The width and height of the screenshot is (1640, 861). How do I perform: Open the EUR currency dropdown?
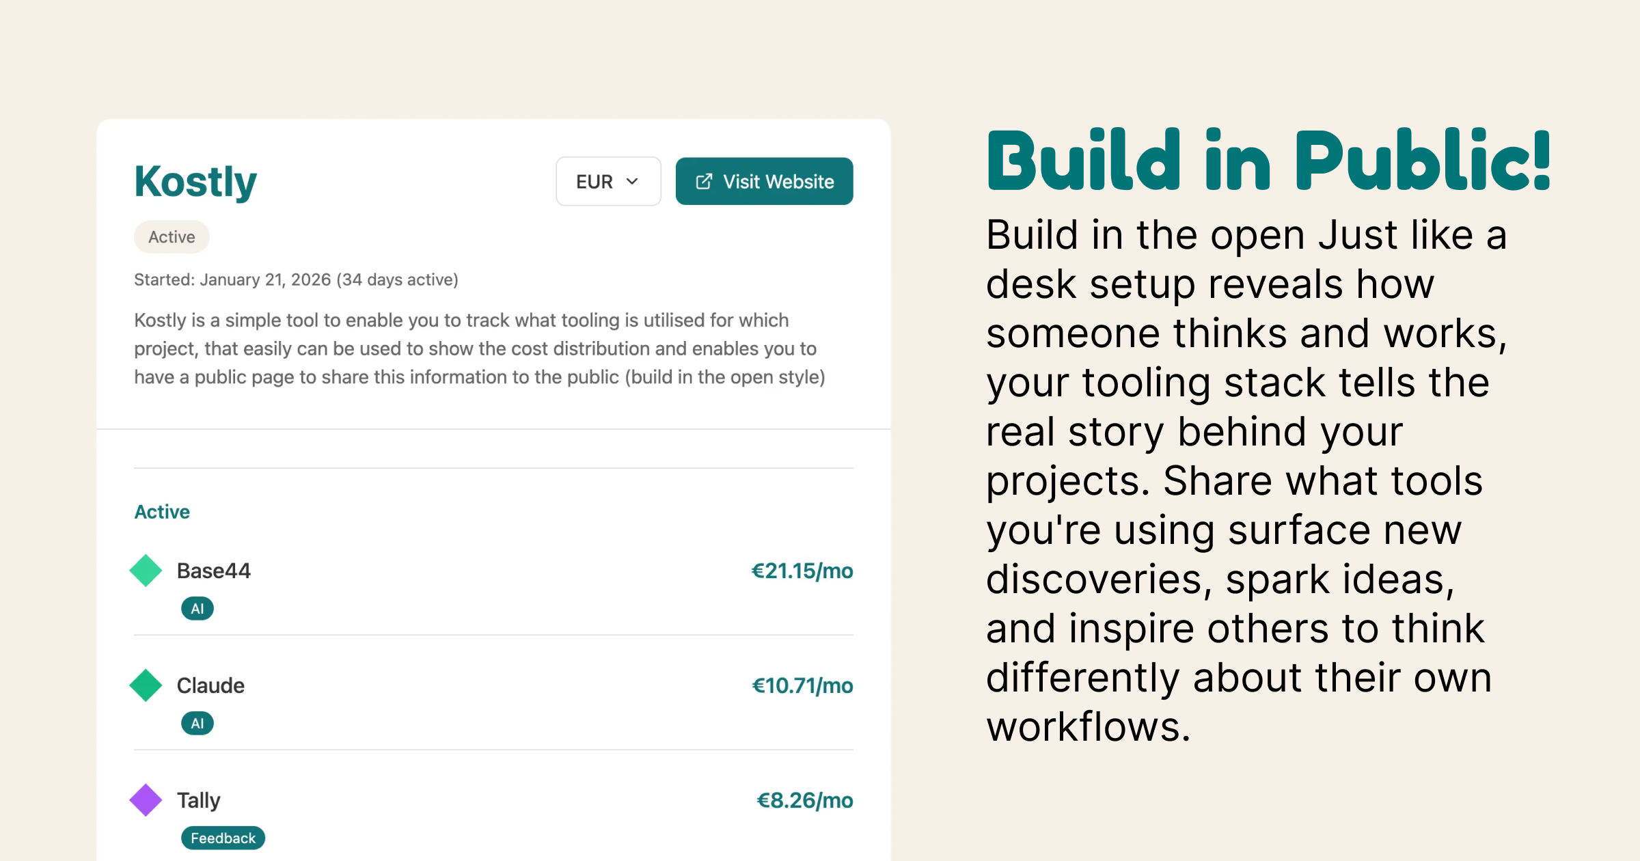(607, 181)
